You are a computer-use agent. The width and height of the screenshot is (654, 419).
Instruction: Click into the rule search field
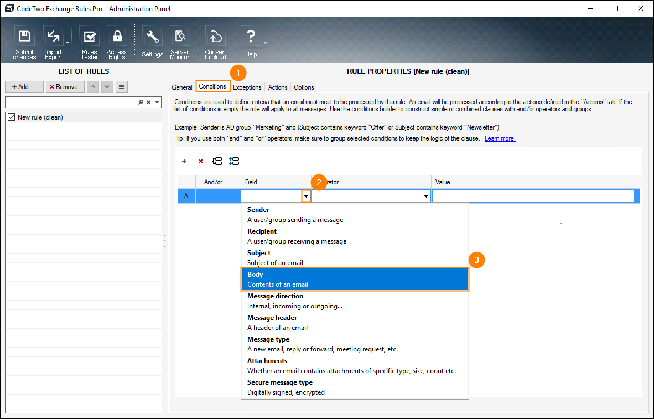[71, 102]
